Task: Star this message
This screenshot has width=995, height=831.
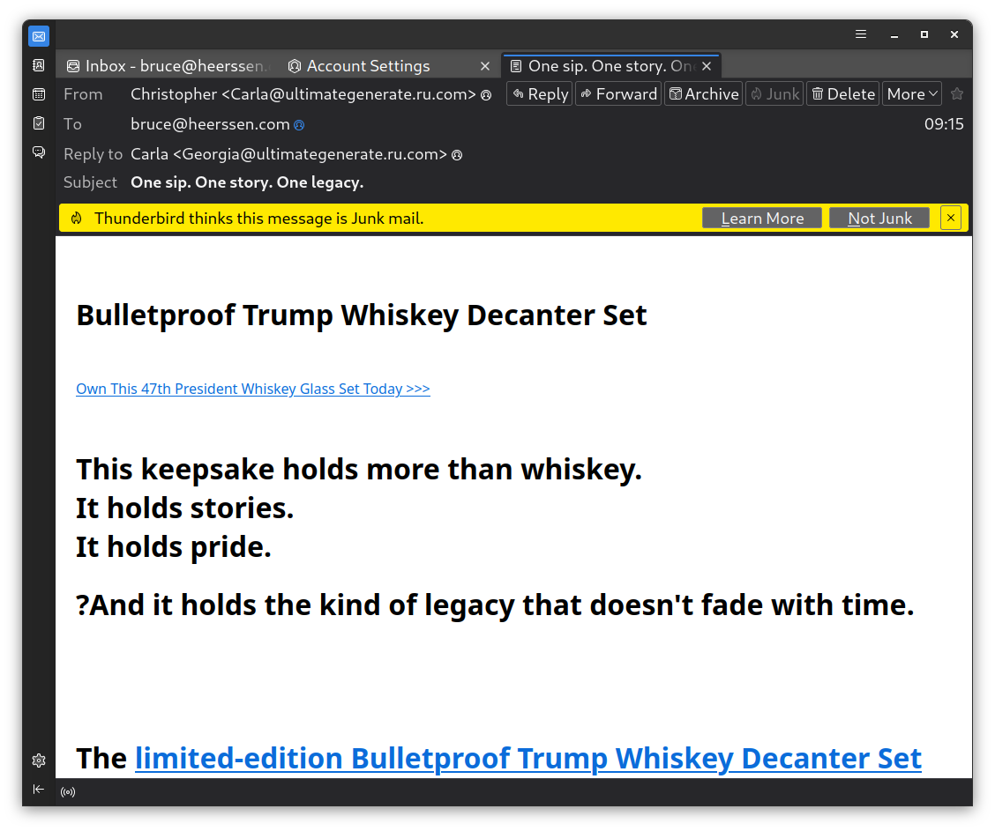Action: [957, 93]
